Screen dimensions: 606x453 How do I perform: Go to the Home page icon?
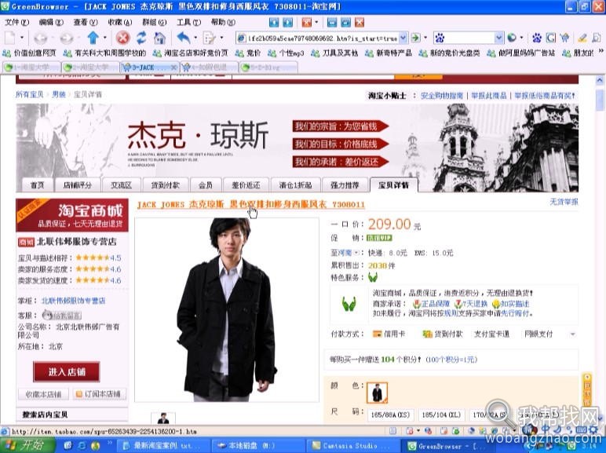[159, 38]
